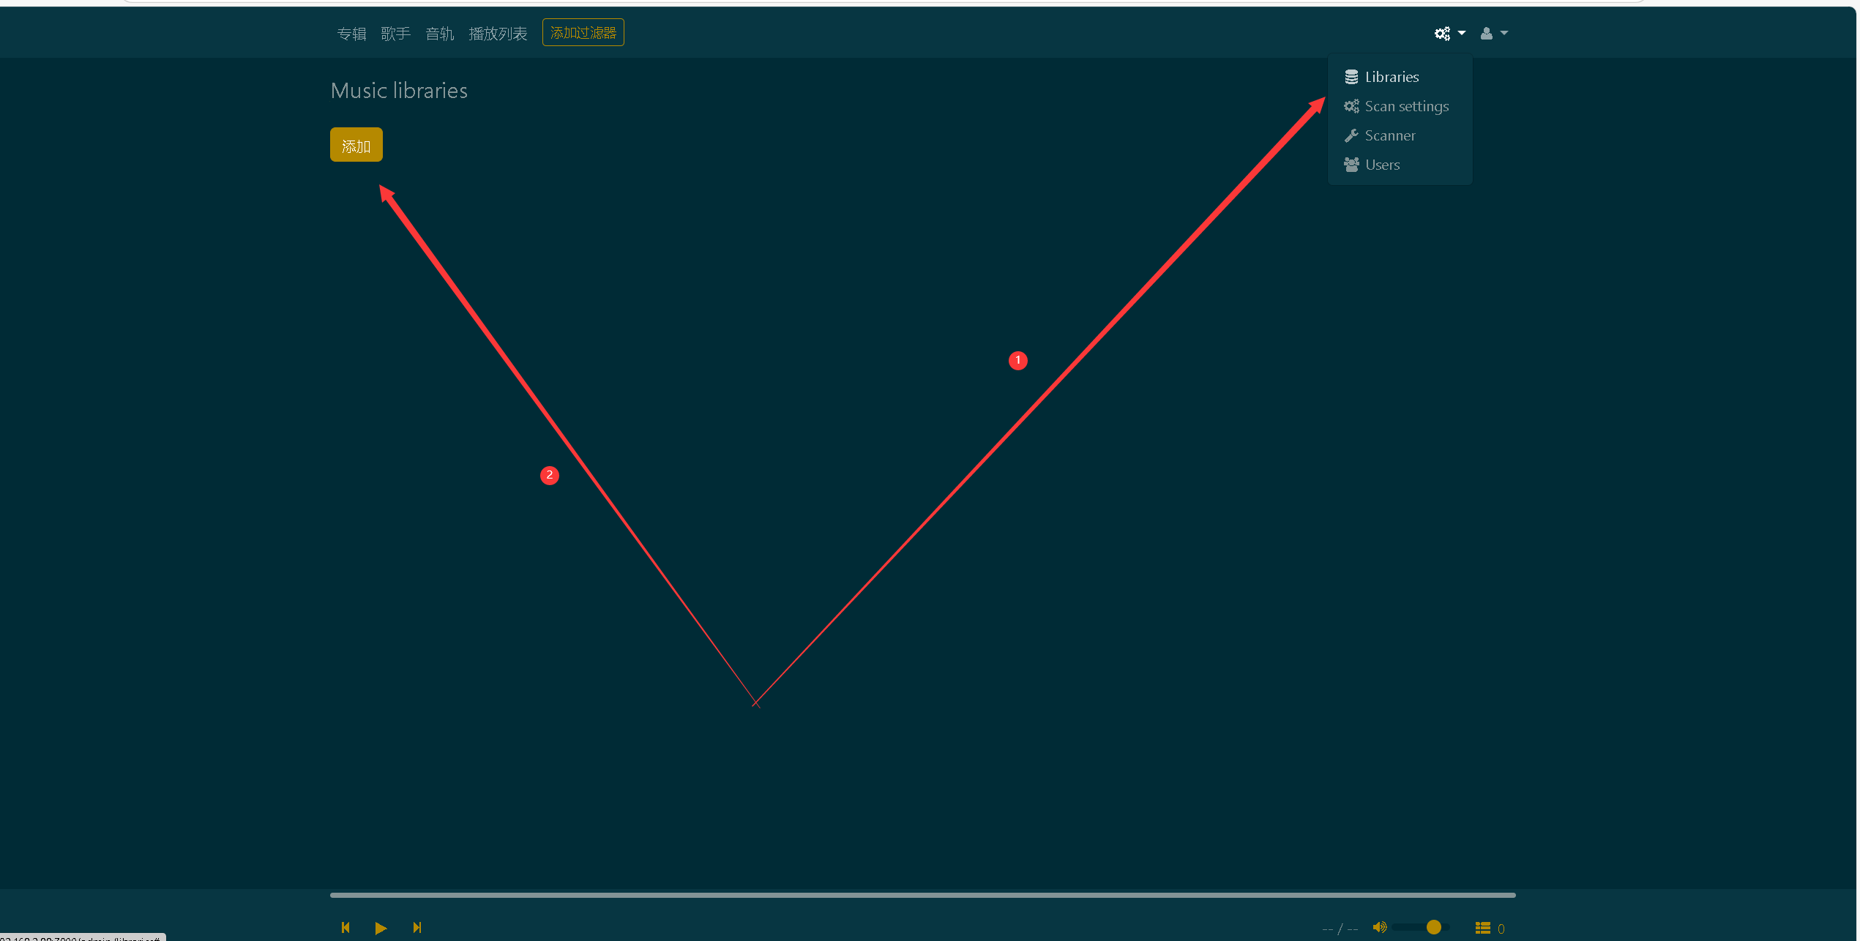Click the playback progress bar
This screenshot has height=941, width=1860.
pos(922,895)
